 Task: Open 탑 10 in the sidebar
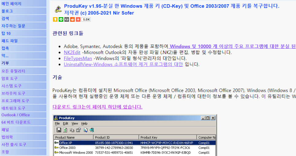23,33
